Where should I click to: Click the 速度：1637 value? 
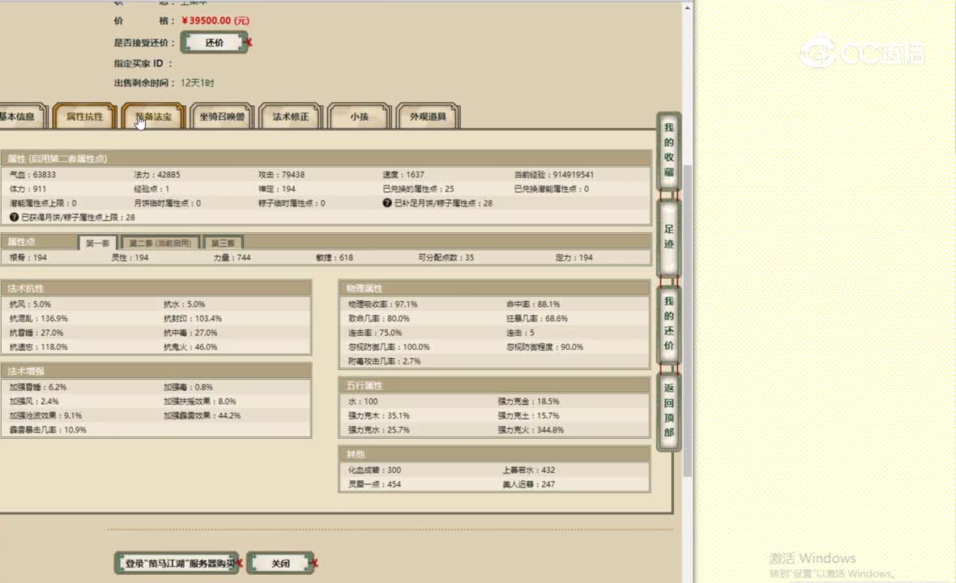pos(403,174)
